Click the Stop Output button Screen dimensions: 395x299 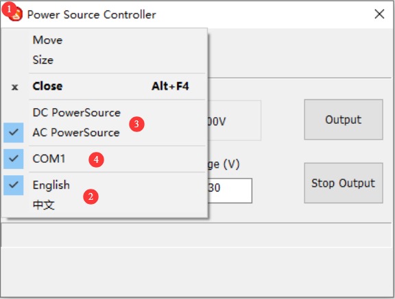pyautogui.click(x=344, y=183)
